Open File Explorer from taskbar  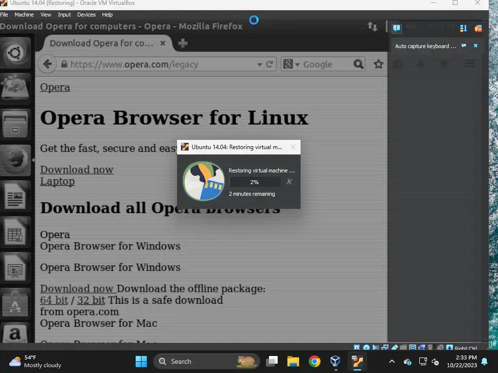pyautogui.click(x=293, y=361)
